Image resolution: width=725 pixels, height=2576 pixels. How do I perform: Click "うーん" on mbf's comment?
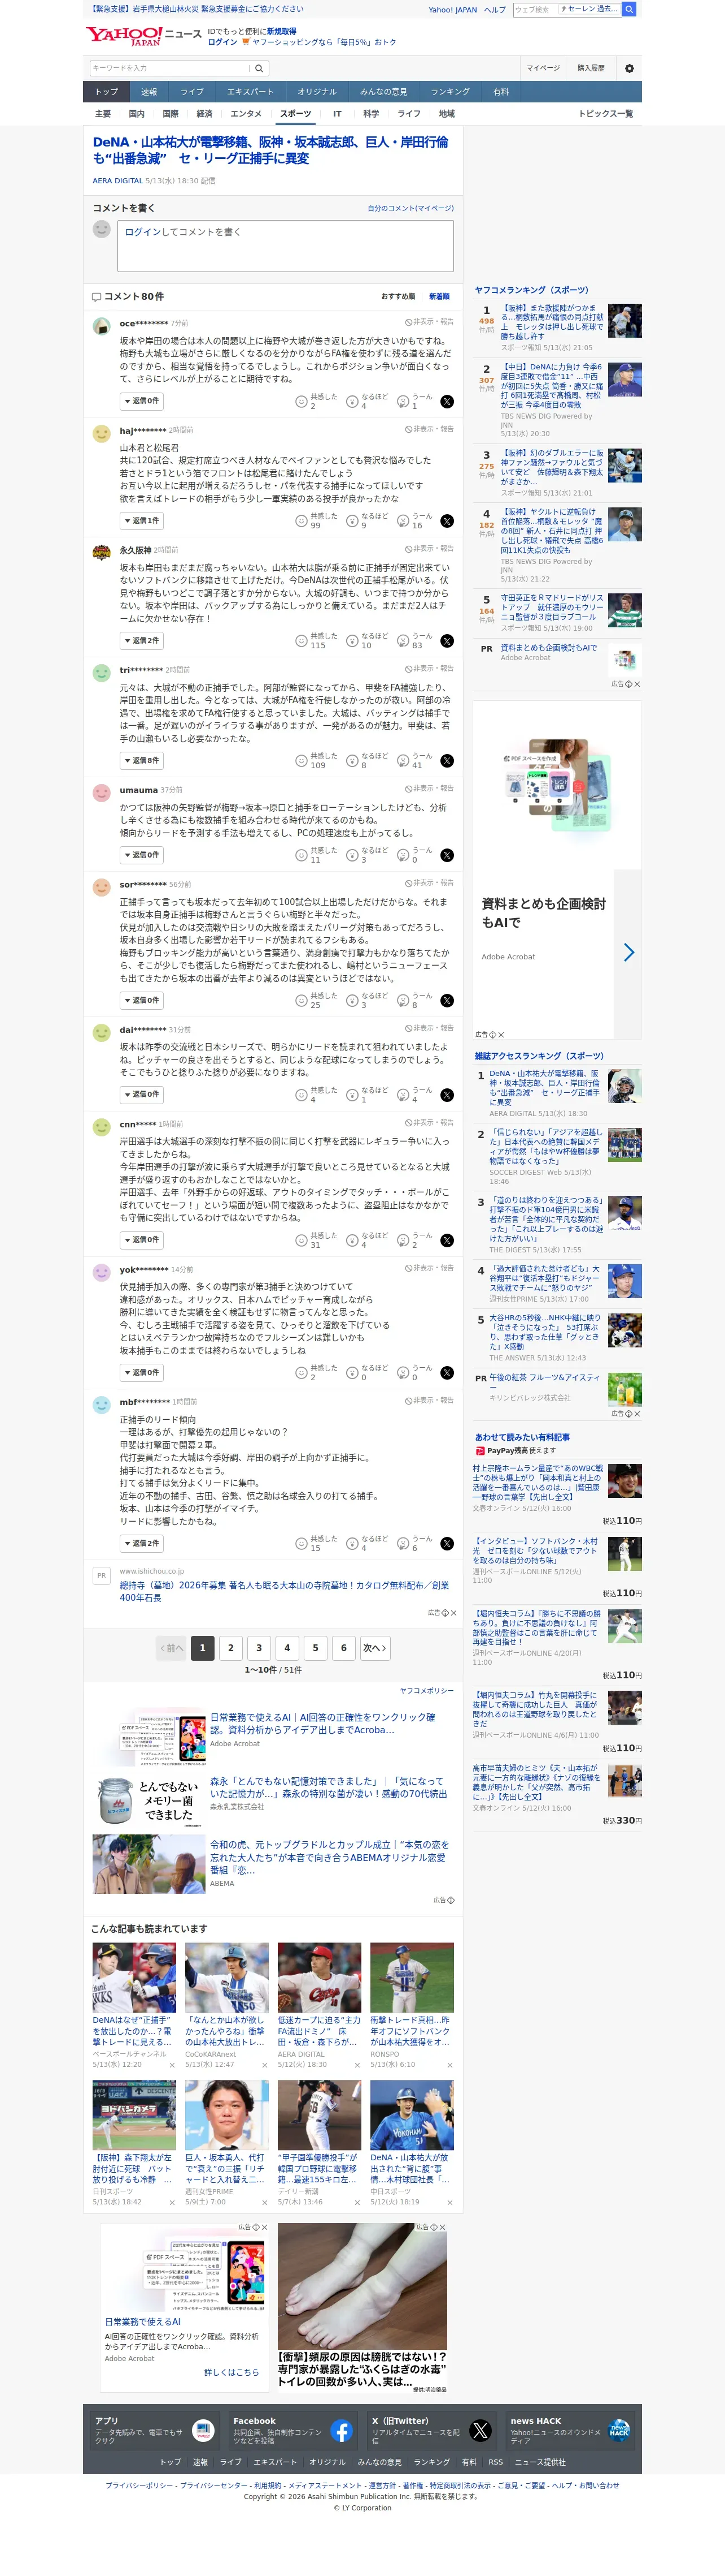pyautogui.click(x=416, y=1543)
